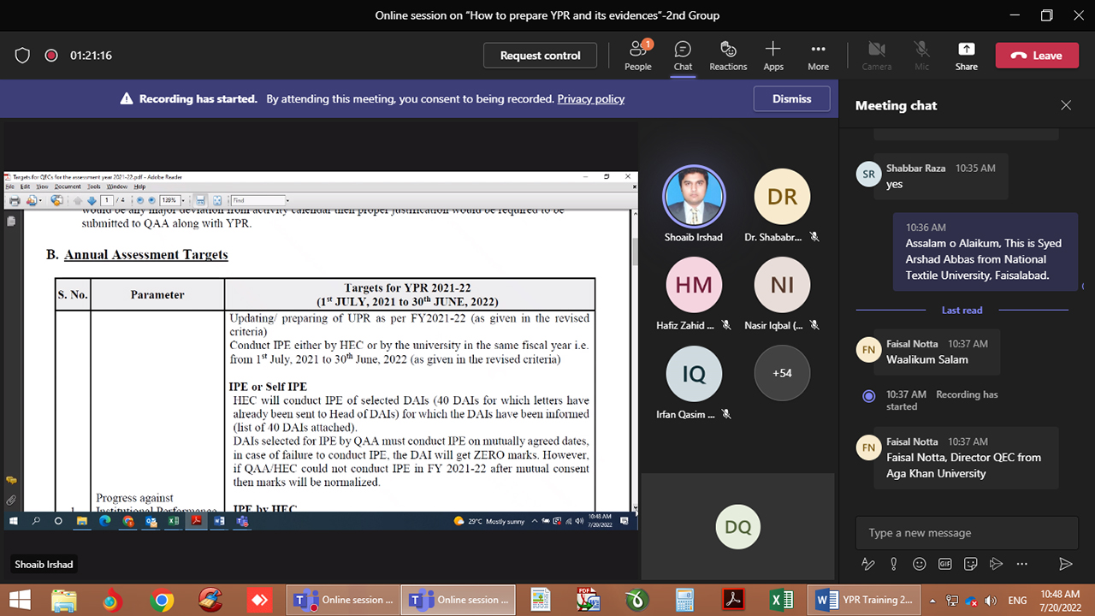Image resolution: width=1095 pixels, height=616 pixels.
Task: Open the sticker picker in chat
Action: (x=971, y=564)
